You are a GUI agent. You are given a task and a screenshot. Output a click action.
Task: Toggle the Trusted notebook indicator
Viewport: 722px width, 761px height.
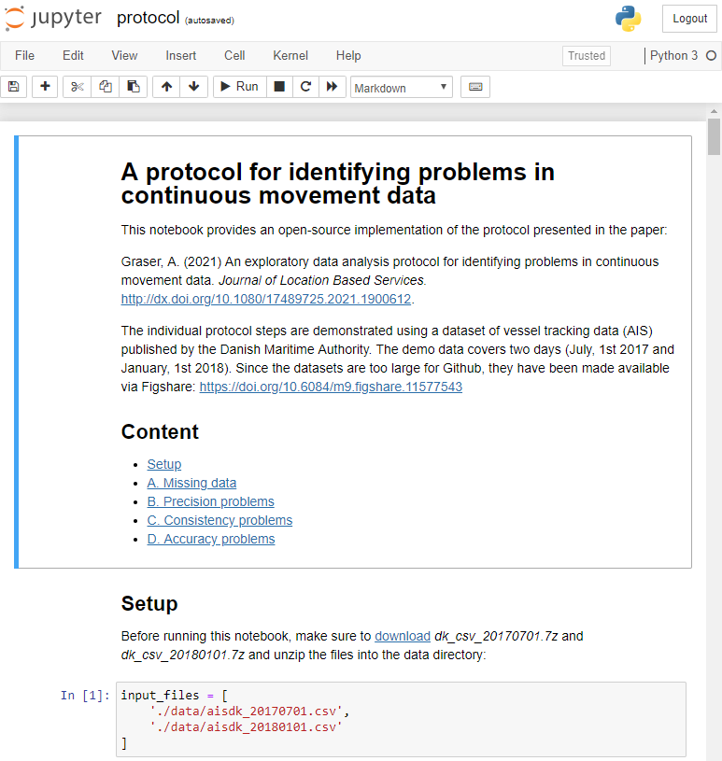click(586, 56)
